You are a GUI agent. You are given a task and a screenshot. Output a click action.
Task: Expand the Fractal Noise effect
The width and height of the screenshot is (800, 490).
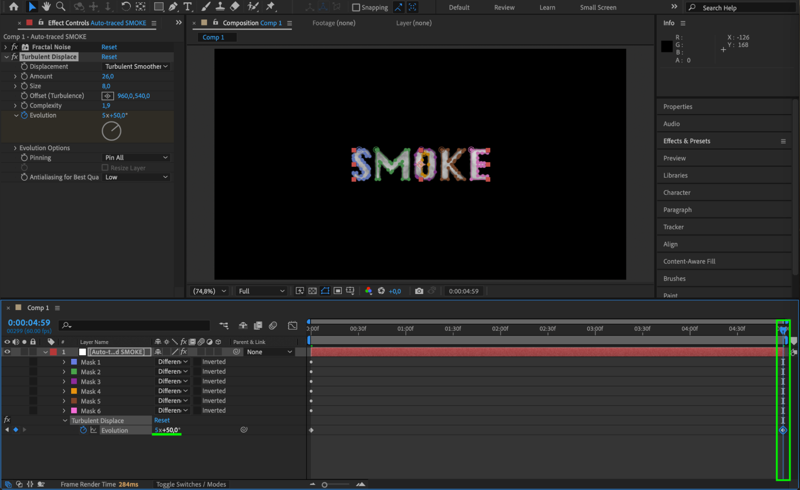[6, 47]
